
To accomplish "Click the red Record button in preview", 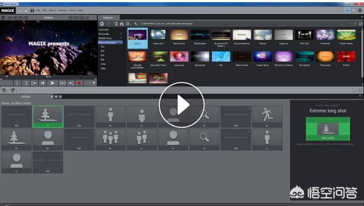I will [79, 83].
